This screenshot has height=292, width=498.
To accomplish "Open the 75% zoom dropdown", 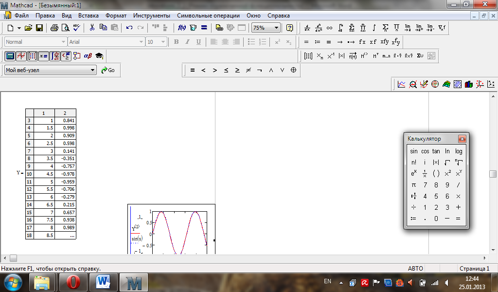I will tap(276, 28).
